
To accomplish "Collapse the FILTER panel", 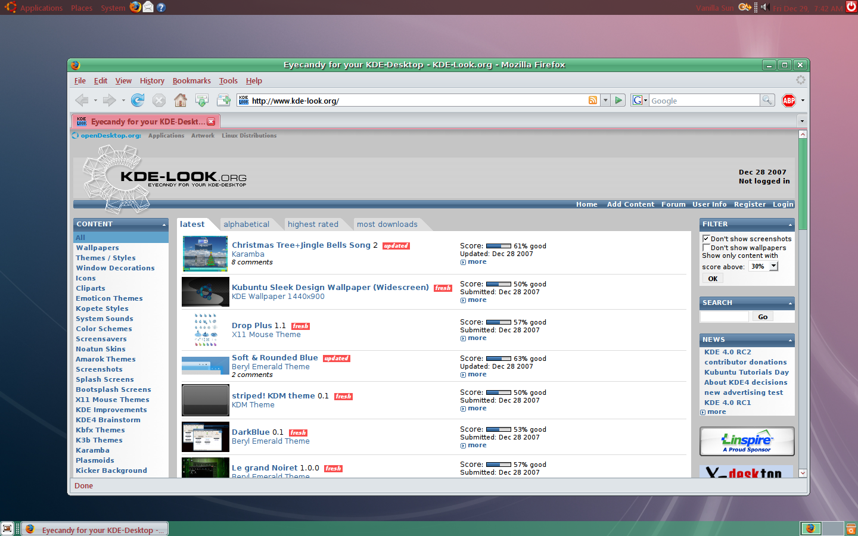I will pos(790,225).
